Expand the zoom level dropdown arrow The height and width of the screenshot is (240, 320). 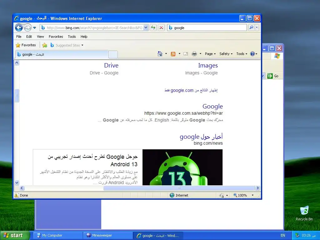pos(252,195)
